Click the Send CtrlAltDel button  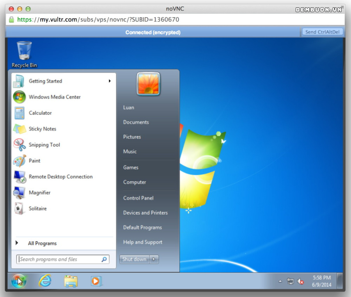tap(323, 32)
